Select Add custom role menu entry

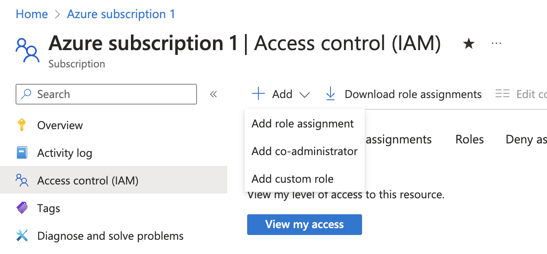point(293,179)
